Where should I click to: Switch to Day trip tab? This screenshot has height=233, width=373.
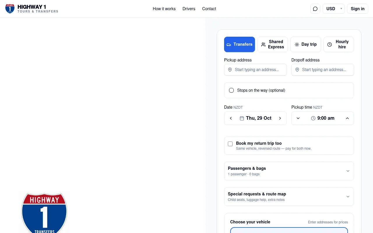click(x=306, y=45)
